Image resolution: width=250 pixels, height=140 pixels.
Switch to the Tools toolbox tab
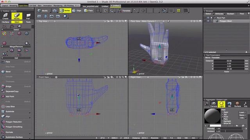coord(28,22)
